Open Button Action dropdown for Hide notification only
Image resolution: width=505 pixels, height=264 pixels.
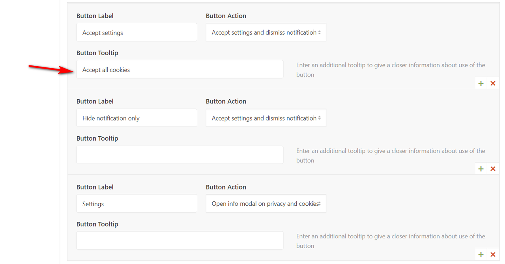(266, 118)
